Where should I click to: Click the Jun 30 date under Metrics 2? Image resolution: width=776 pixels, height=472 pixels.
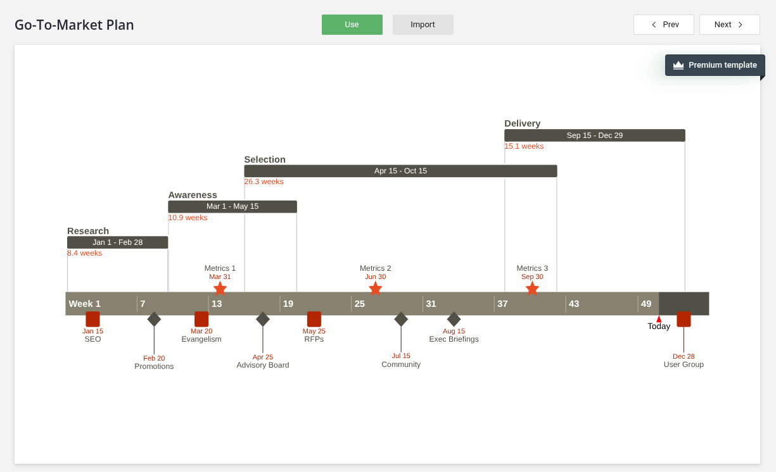[375, 276]
